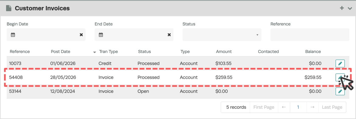Open the End Date calendar picker
356x119 pixels.
(x=101, y=35)
